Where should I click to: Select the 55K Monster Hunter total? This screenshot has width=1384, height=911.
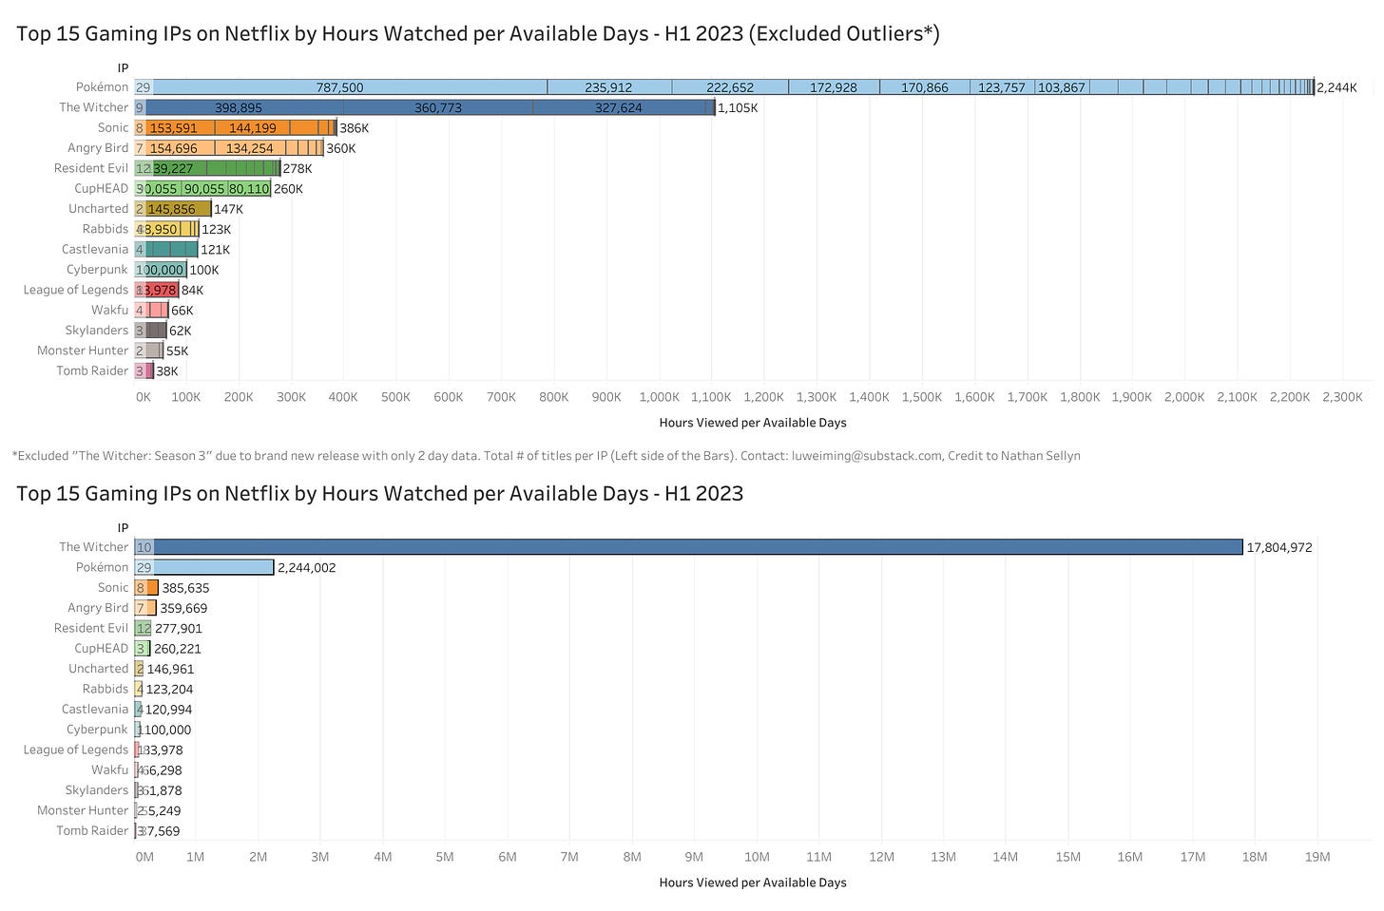pos(177,351)
